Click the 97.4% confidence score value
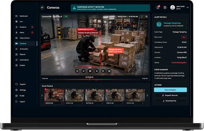Viewport: 204px width, 131px height. [x=184, y=42]
